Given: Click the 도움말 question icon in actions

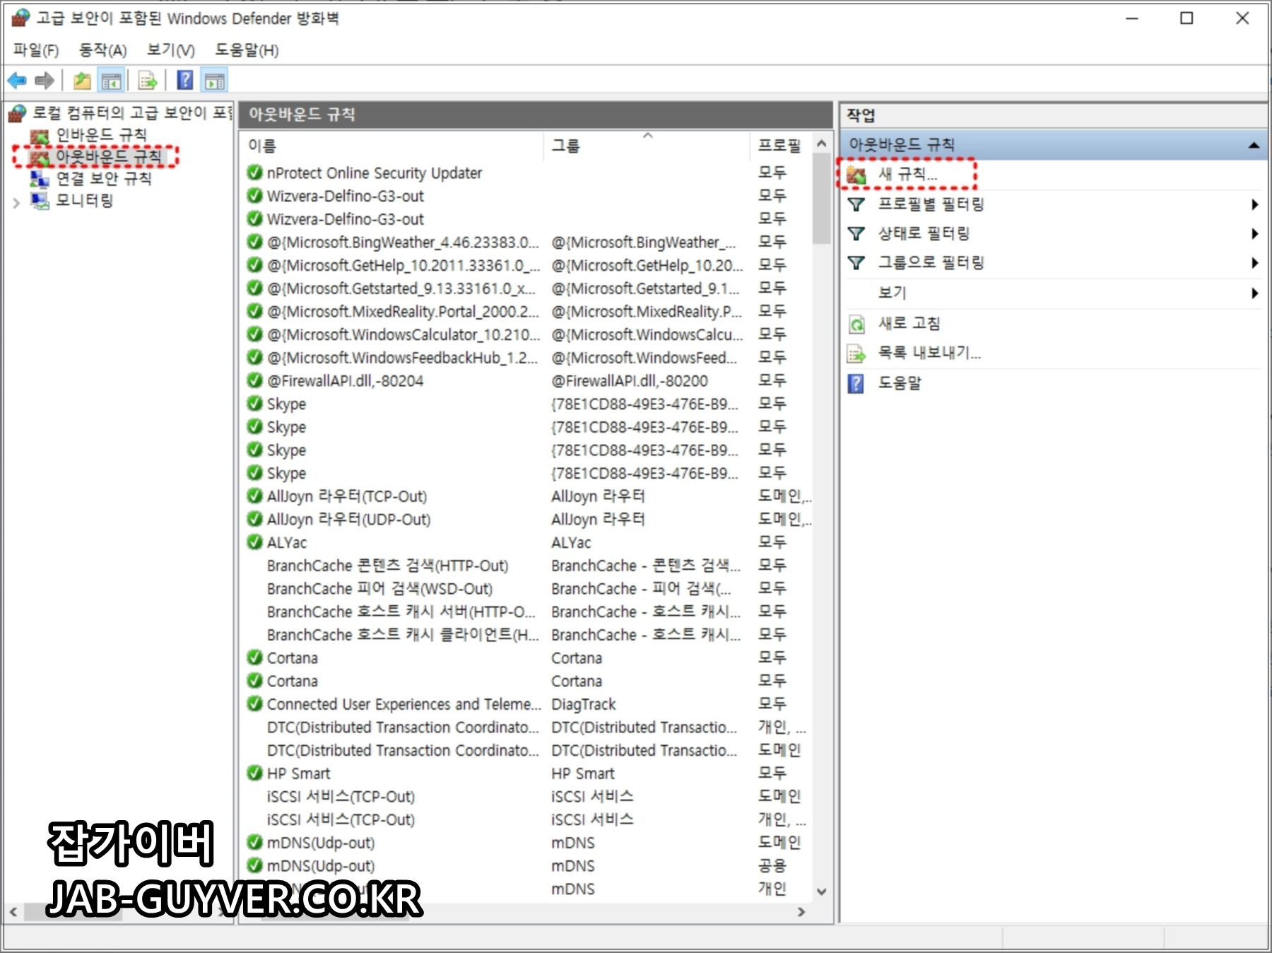Looking at the screenshot, I should click(856, 383).
